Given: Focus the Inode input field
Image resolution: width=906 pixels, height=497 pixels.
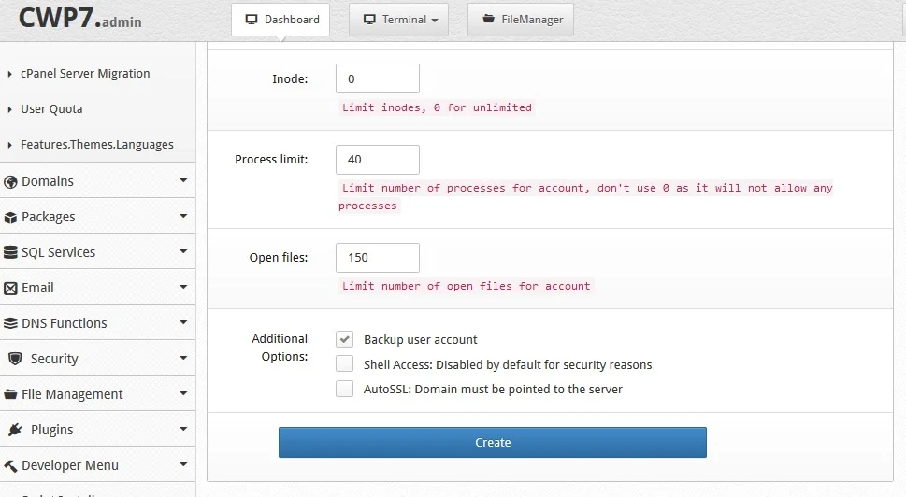Looking at the screenshot, I should [378, 78].
